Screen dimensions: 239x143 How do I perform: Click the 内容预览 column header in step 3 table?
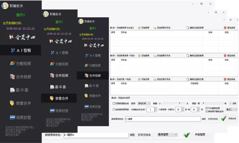click(194, 84)
